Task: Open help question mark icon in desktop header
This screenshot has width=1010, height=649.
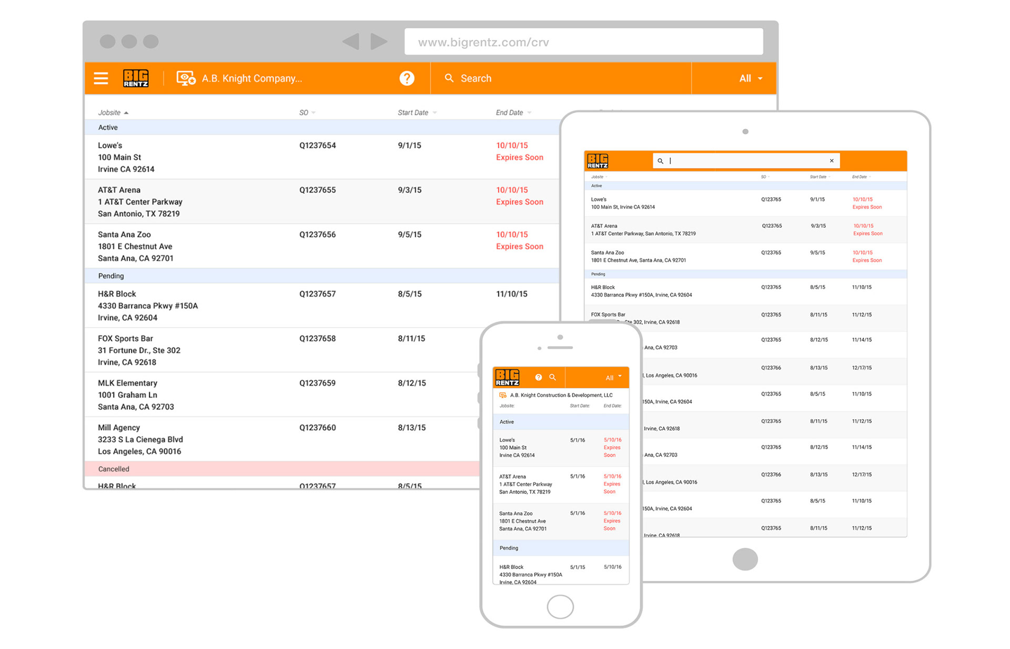Action: pyautogui.click(x=407, y=78)
